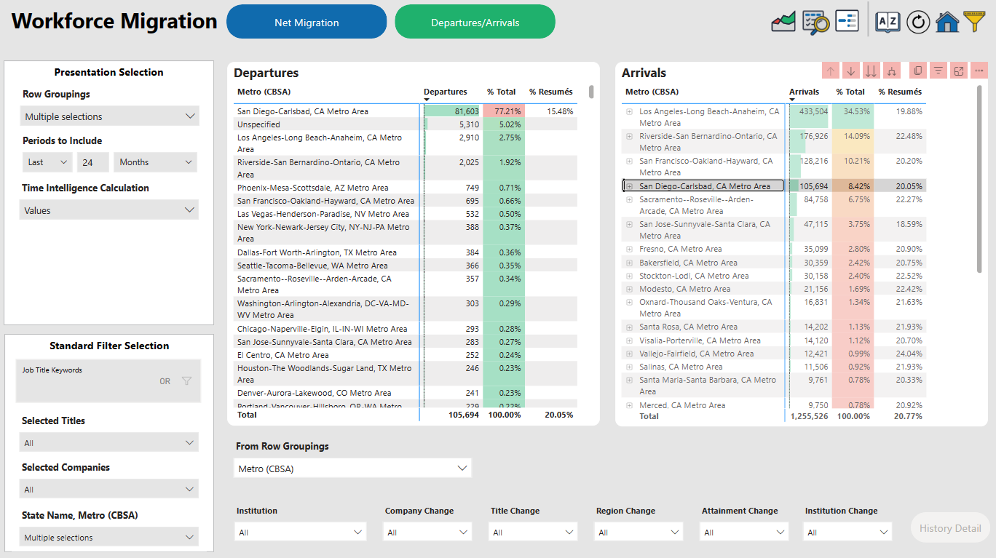Click the History Detail button

point(949,527)
